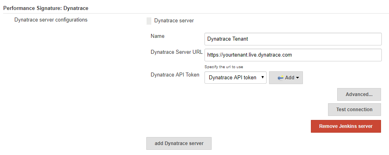Click add Dynatrace server button

pyautogui.click(x=179, y=143)
